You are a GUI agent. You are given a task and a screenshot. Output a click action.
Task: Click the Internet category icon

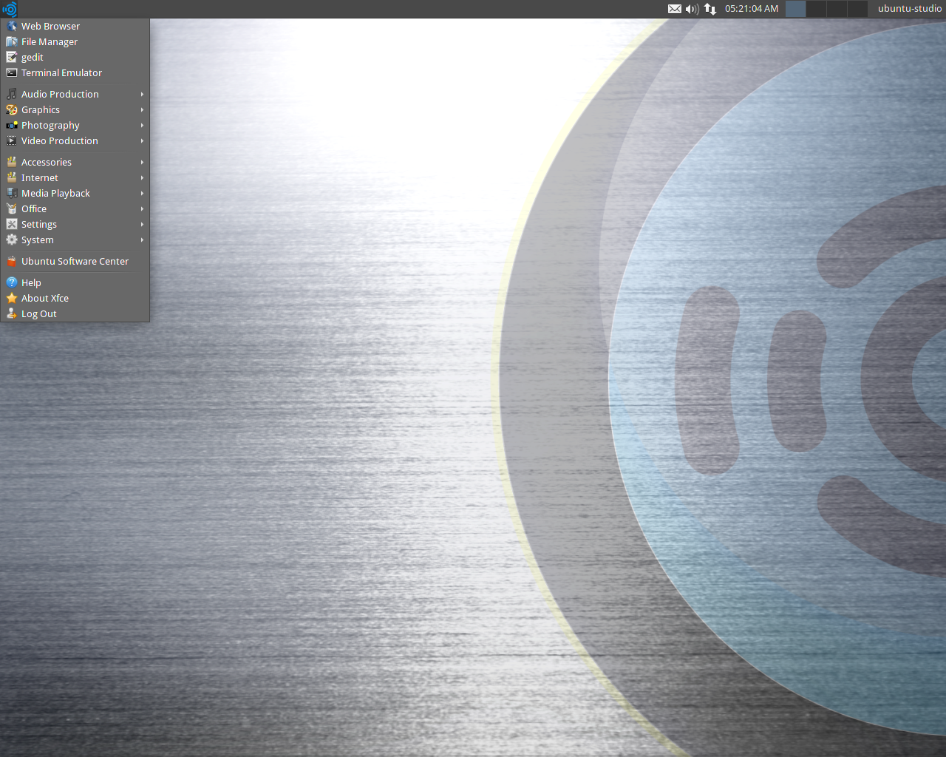pyautogui.click(x=12, y=177)
